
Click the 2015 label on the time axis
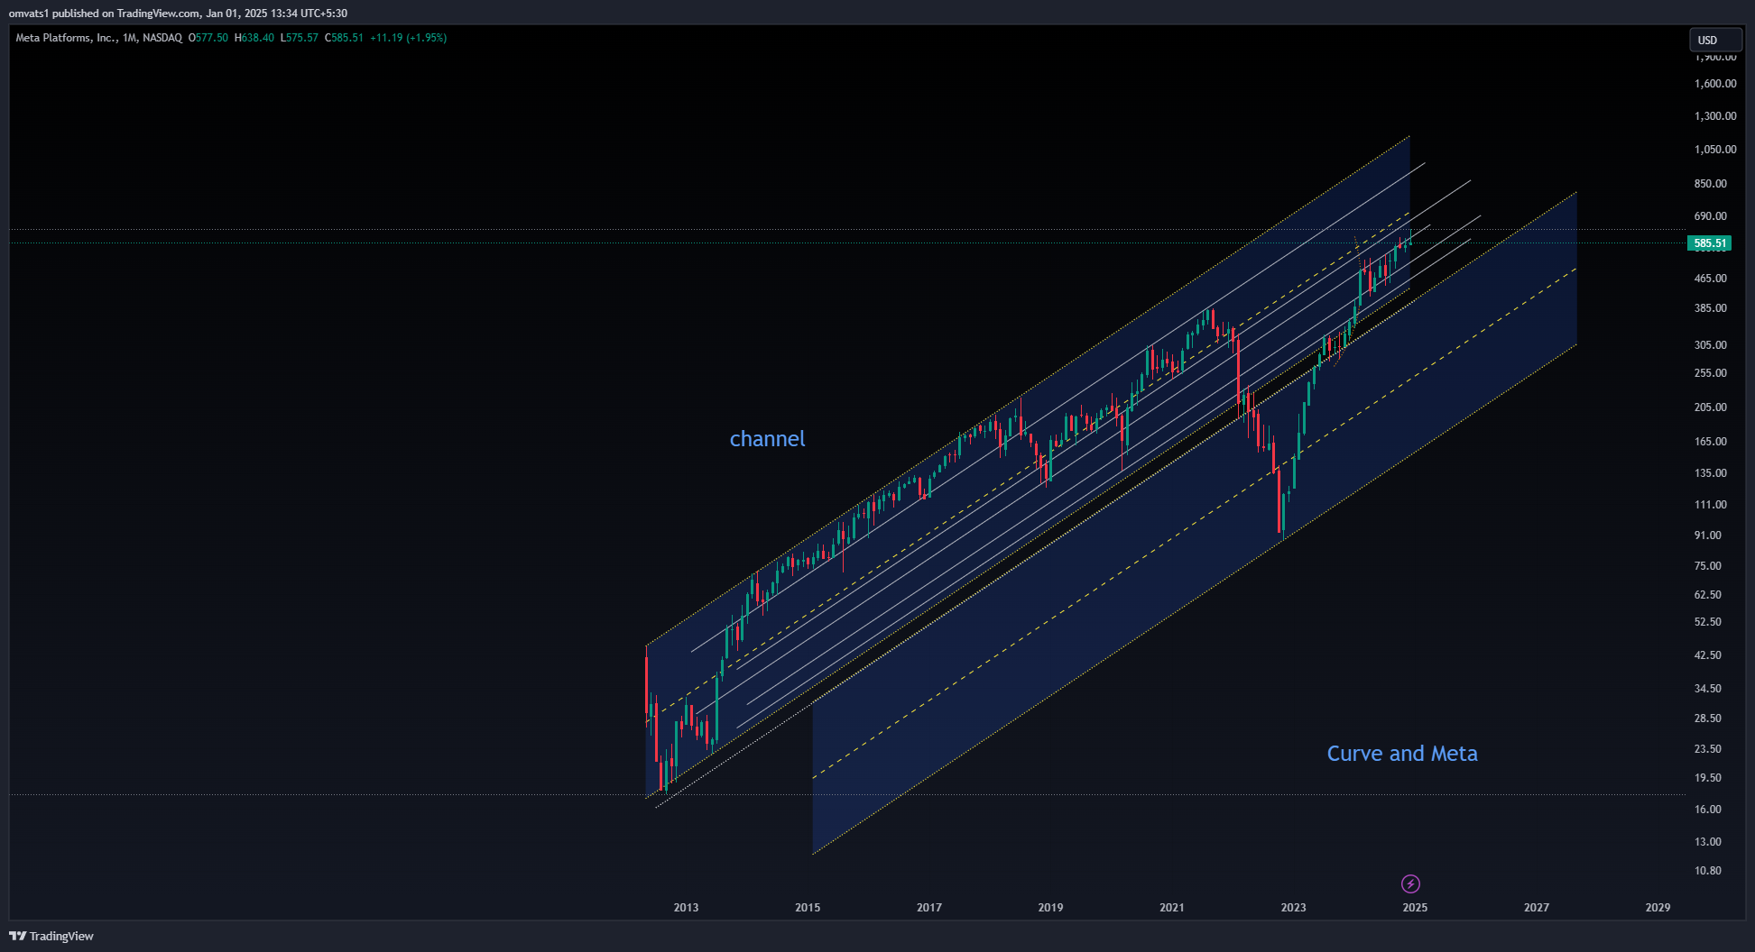click(x=808, y=908)
